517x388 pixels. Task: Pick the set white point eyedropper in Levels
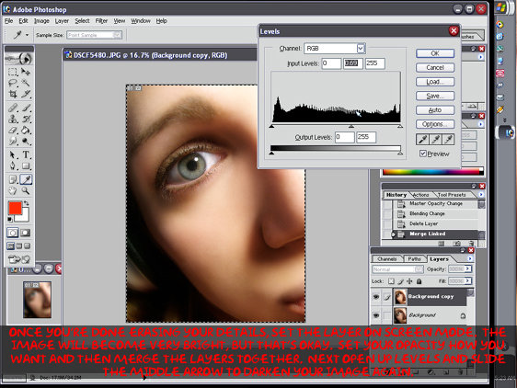[448, 140]
